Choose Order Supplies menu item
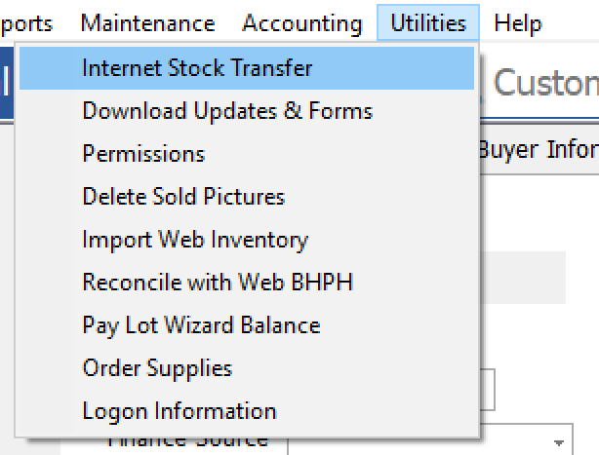The width and height of the screenshot is (599, 455). [x=157, y=368]
